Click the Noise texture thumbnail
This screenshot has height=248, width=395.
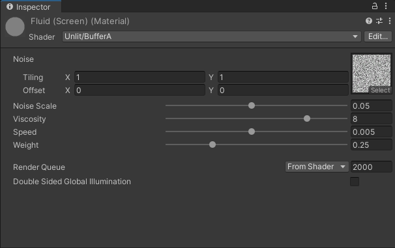click(372, 74)
